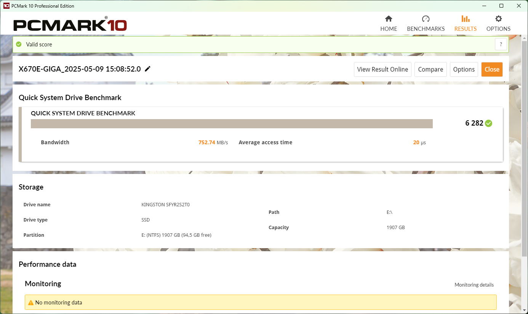Viewport: 528px width, 314px height.
Task: Click the capacity value 1907 GB
Action: point(395,228)
